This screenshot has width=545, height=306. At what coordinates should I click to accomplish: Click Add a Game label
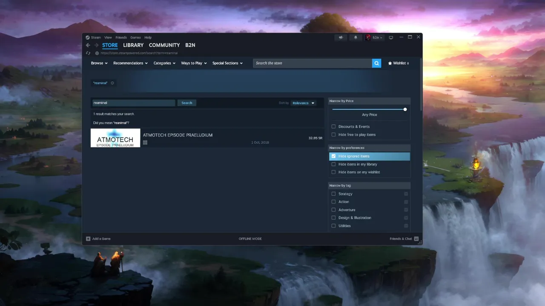pos(101,239)
